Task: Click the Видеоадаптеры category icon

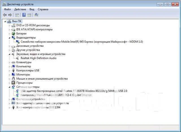Action: pos(13,38)
